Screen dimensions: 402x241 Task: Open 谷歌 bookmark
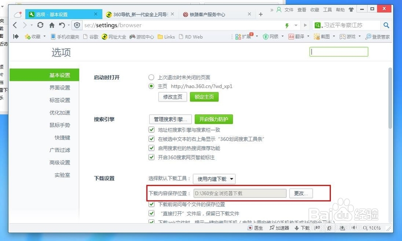pyautogui.click(x=91, y=37)
